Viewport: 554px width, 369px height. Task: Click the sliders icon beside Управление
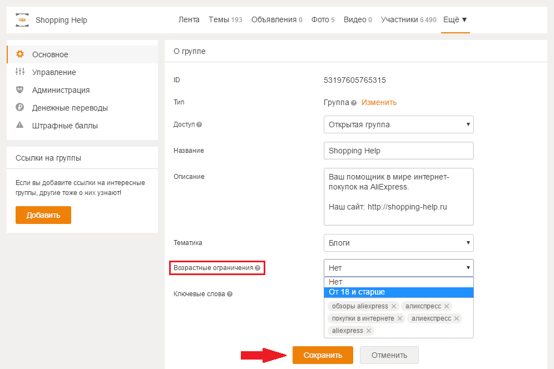(x=20, y=72)
